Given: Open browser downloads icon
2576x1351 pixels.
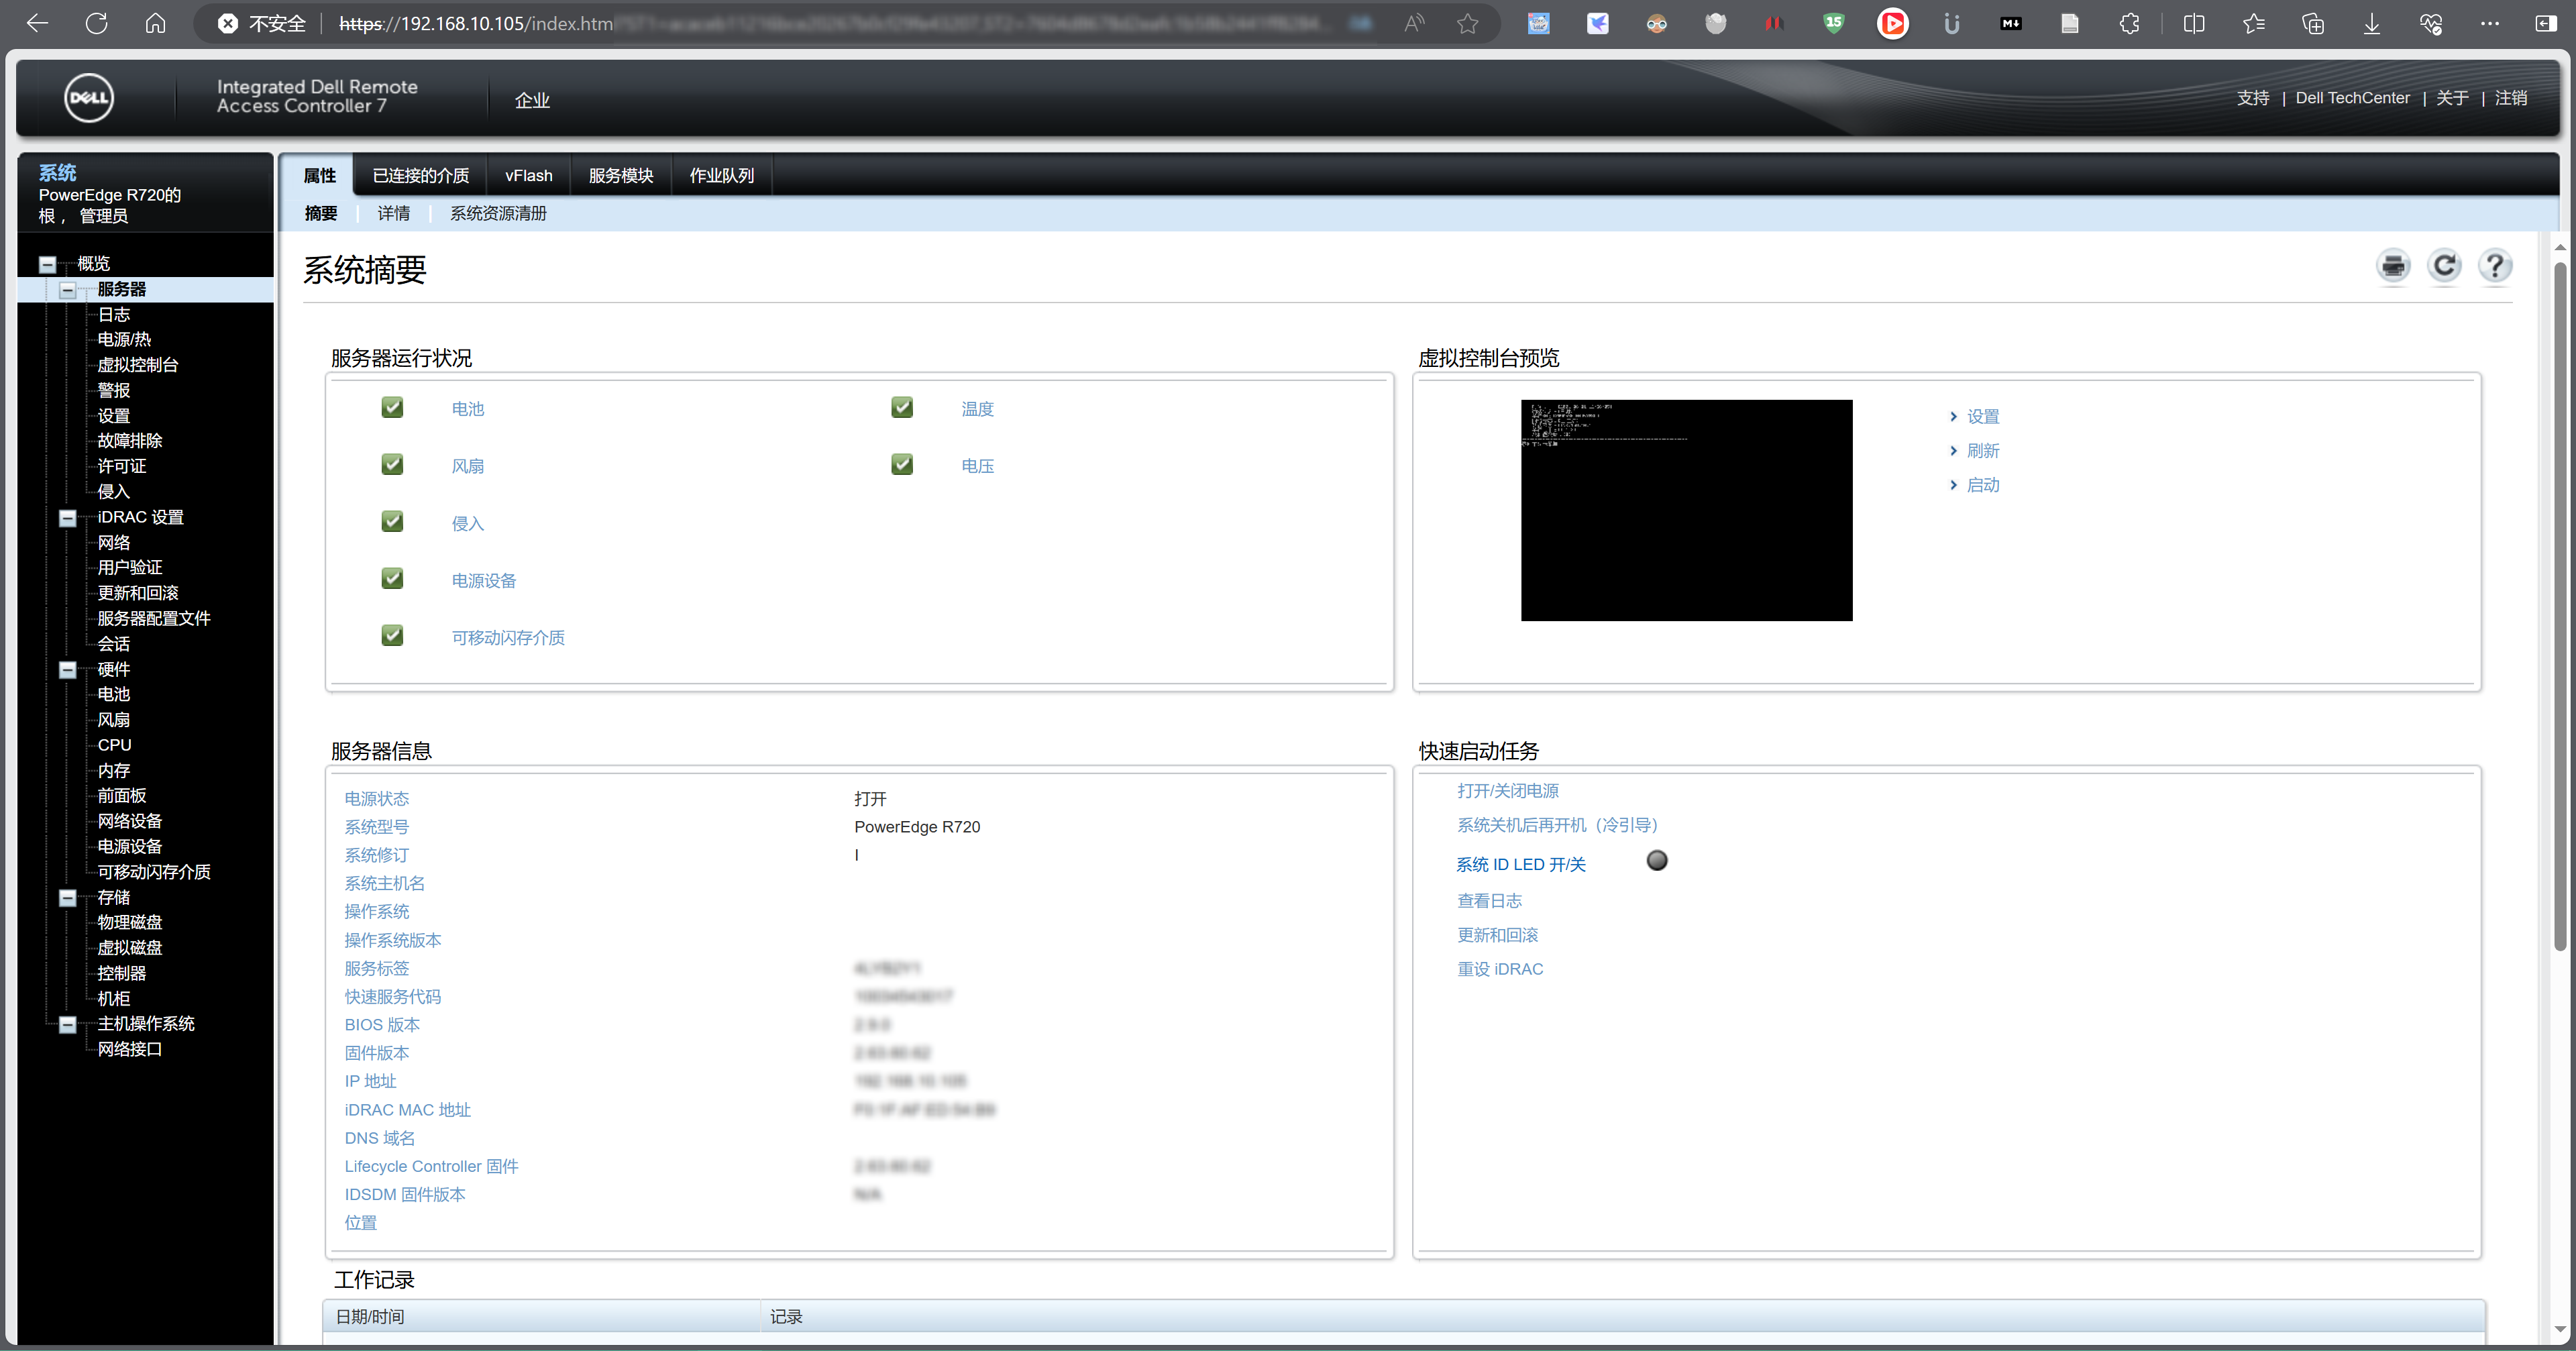Looking at the screenshot, I should pyautogui.click(x=2371, y=23).
